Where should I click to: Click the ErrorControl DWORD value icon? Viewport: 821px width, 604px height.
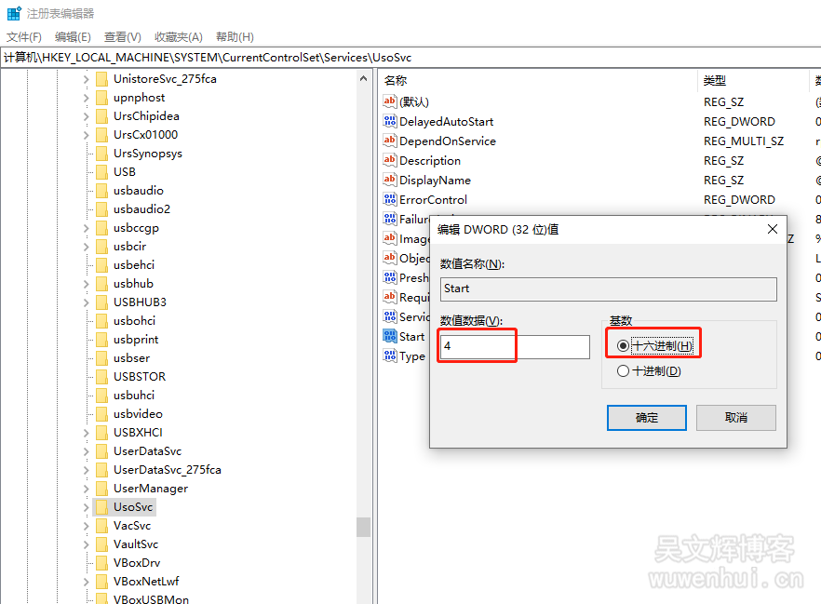pos(390,200)
